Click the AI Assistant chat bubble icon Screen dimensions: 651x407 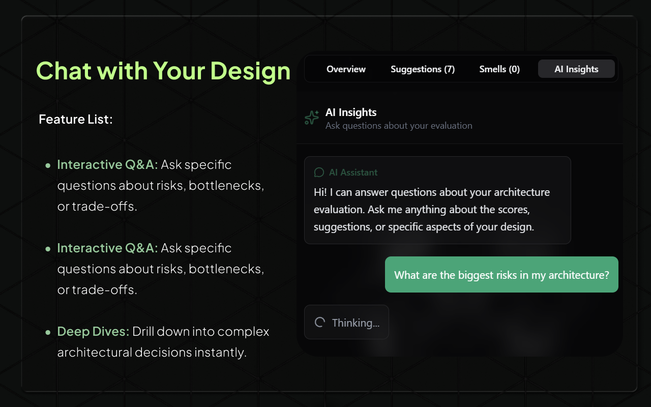(319, 172)
